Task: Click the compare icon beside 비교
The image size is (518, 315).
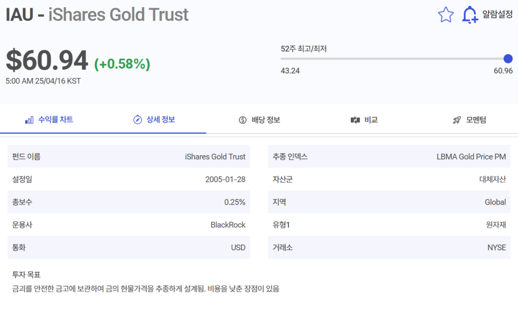Action: (x=355, y=120)
